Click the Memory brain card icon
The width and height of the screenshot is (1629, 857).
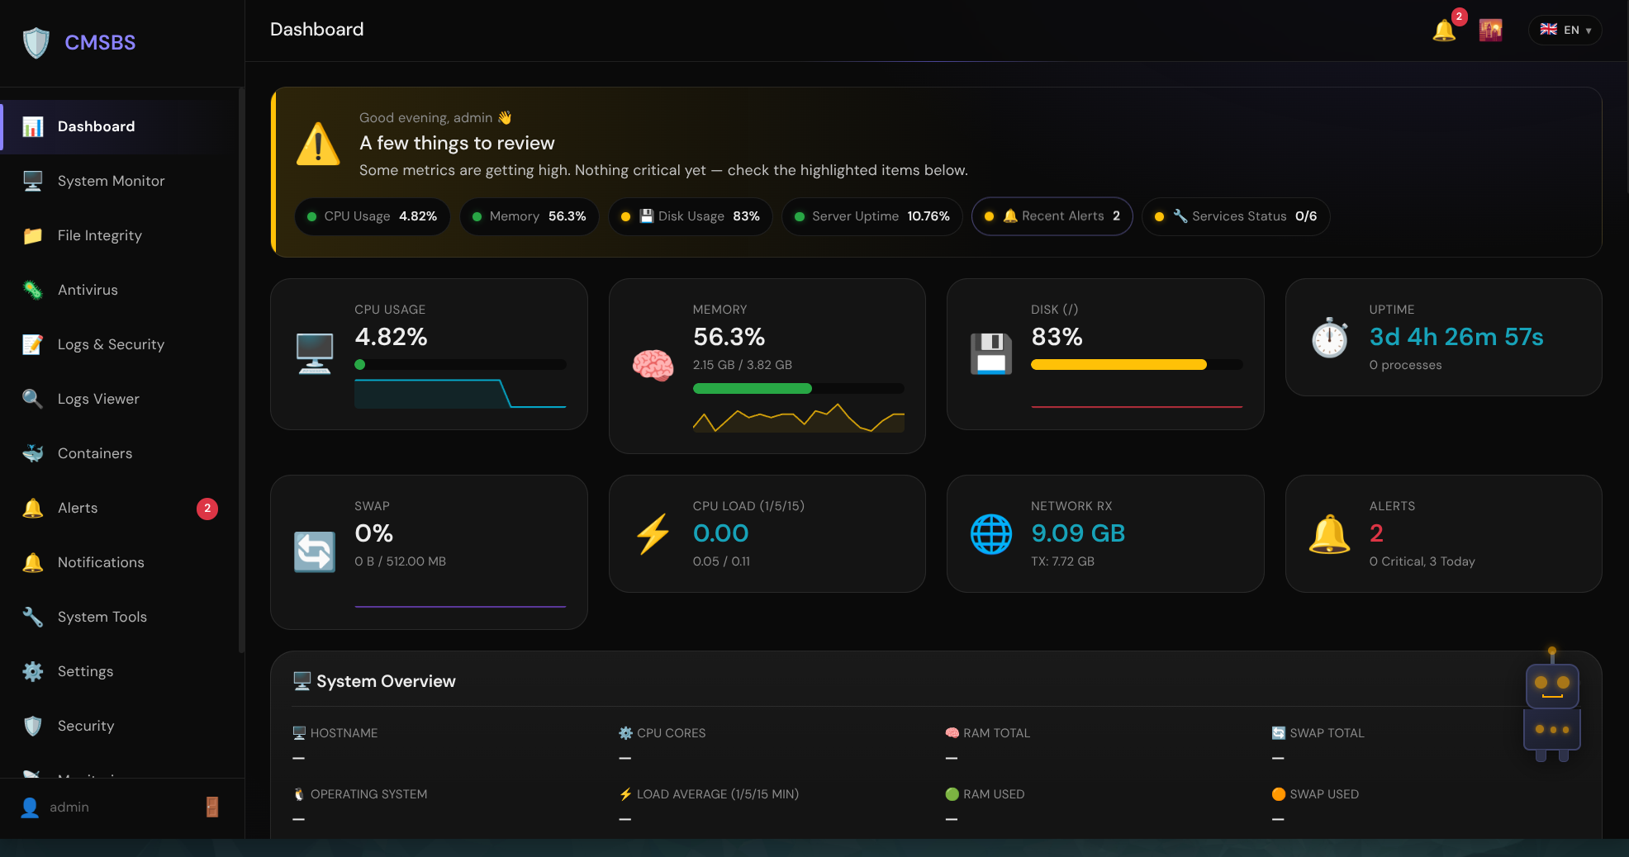tap(653, 365)
